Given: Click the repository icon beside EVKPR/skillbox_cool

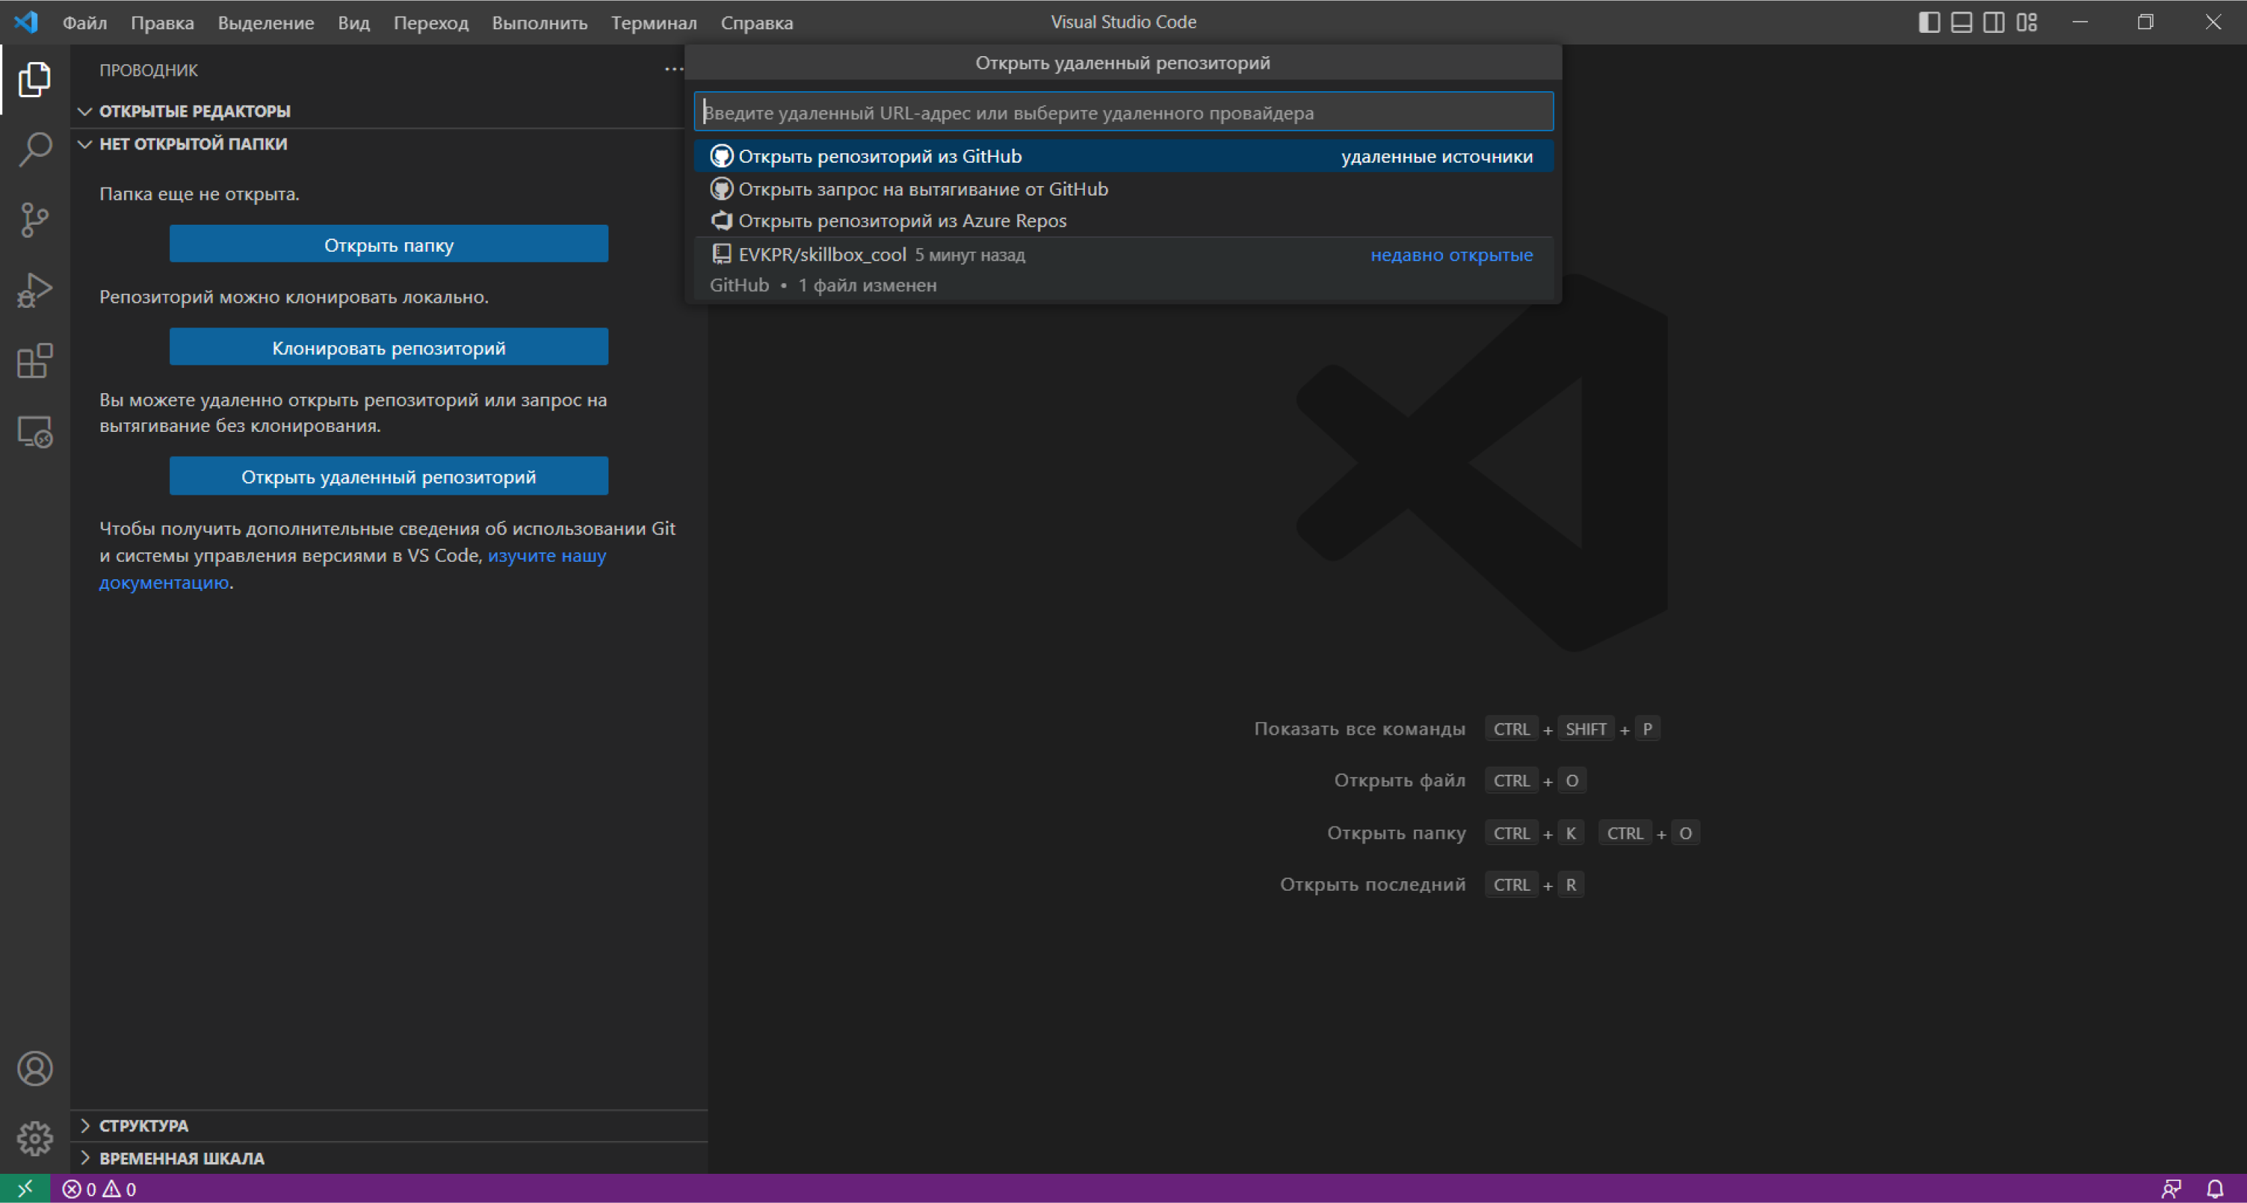Looking at the screenshot, I should pyautogui.click(x=722, y=254).
